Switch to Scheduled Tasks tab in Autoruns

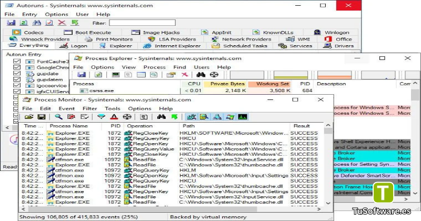pos(239,46)
